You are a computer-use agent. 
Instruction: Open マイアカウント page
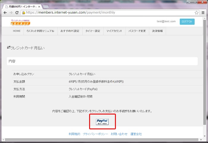114,31
